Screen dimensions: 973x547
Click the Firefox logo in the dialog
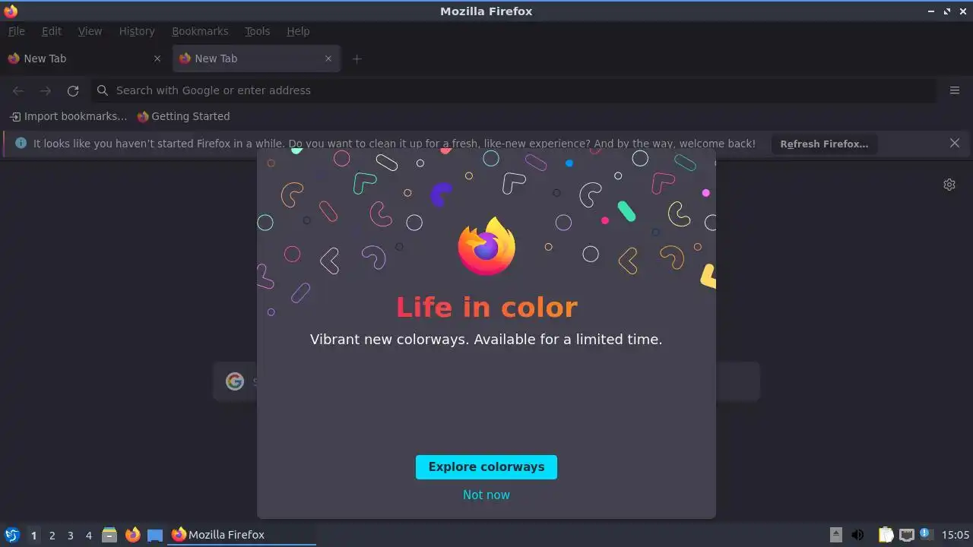click(486, 246)
